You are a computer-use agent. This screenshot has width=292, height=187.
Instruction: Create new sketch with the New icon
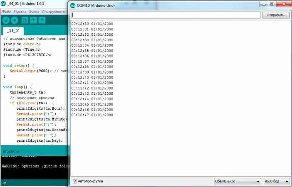[25, 20]
